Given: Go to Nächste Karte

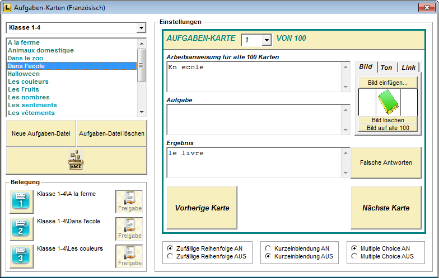Looking at the screenshot, I should pos(386,208).
